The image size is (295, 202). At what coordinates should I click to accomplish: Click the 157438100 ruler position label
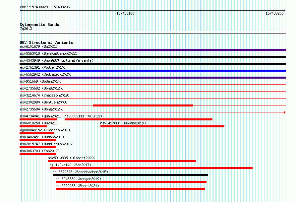(x=125, y=13)
